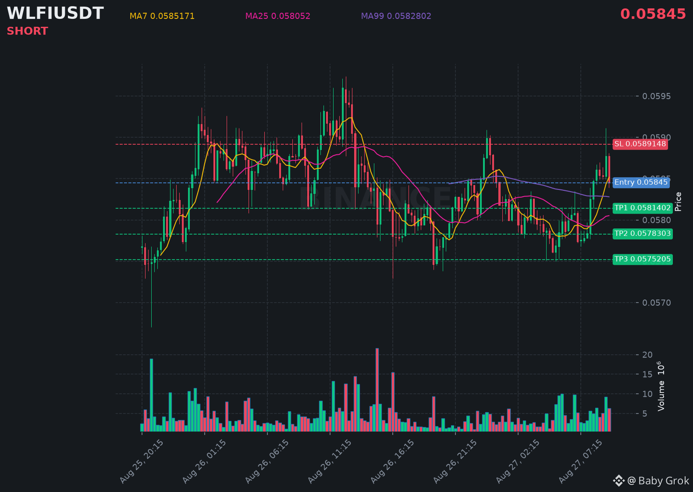Click the MA25 0.058052 legend entry
The width and height of the screenshot is (693, 492).
click(278, 16)
